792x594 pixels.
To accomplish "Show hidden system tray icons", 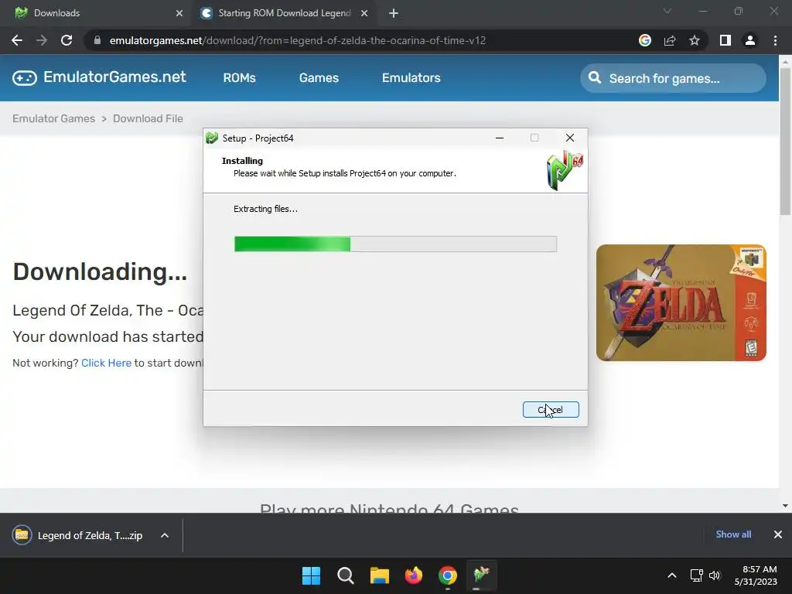I will pyautogui.click(x=672, y=575).
